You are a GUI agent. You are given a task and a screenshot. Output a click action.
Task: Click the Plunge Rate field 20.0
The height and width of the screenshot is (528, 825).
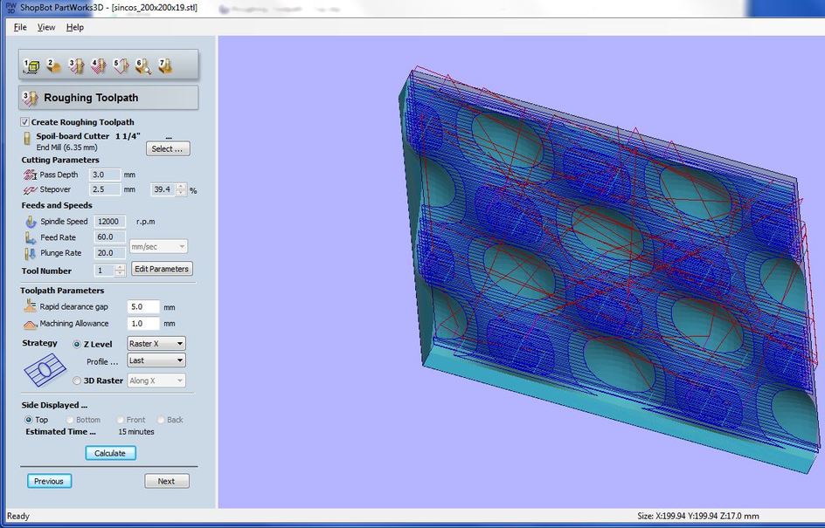pyautogui.click(x=109, y=253)
